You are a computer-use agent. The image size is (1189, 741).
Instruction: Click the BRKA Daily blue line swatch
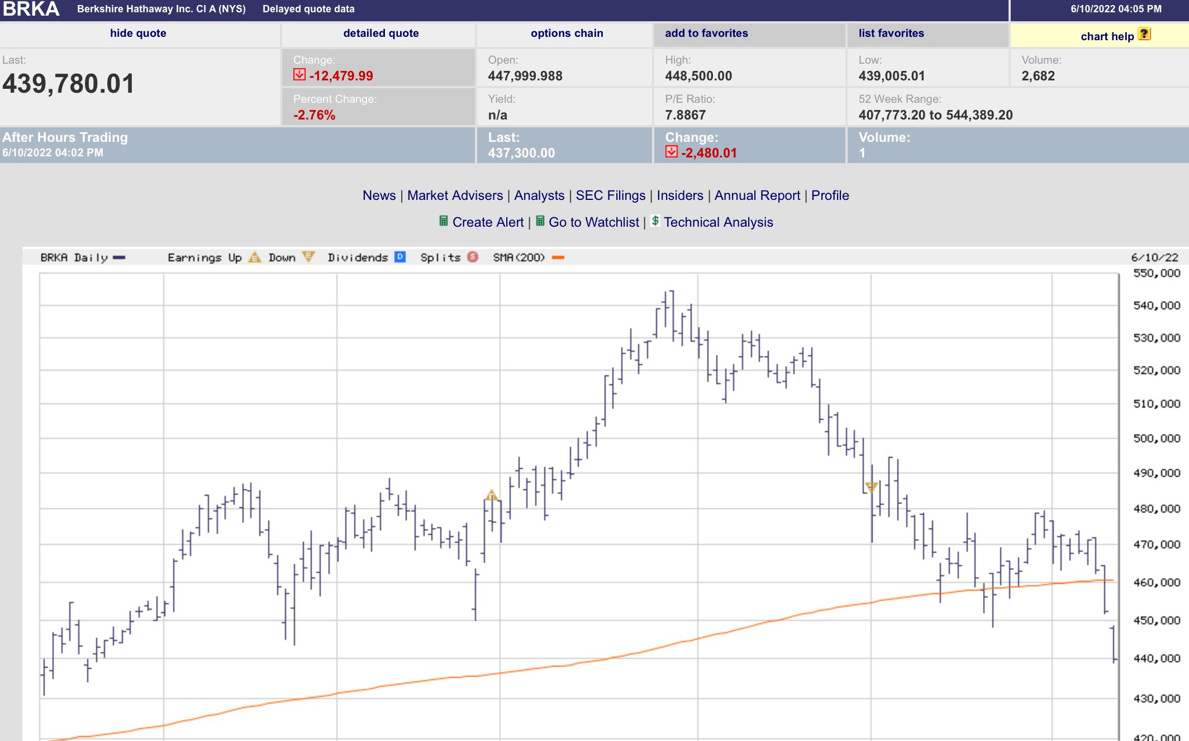[119, 257]
